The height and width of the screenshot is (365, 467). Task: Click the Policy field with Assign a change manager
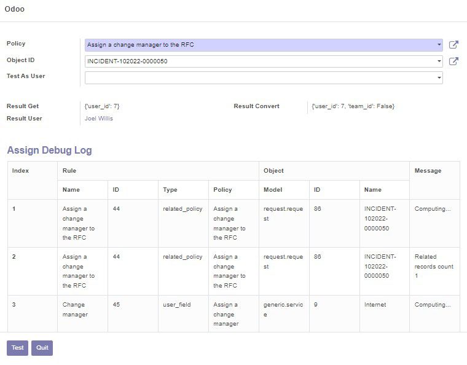point(264,45)
